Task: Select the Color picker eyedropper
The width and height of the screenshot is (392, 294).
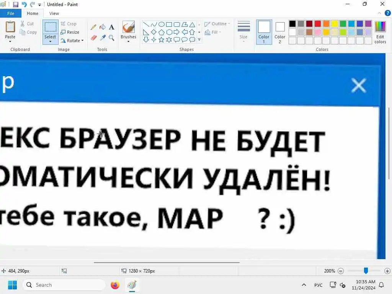Action: tap(103, 38)
